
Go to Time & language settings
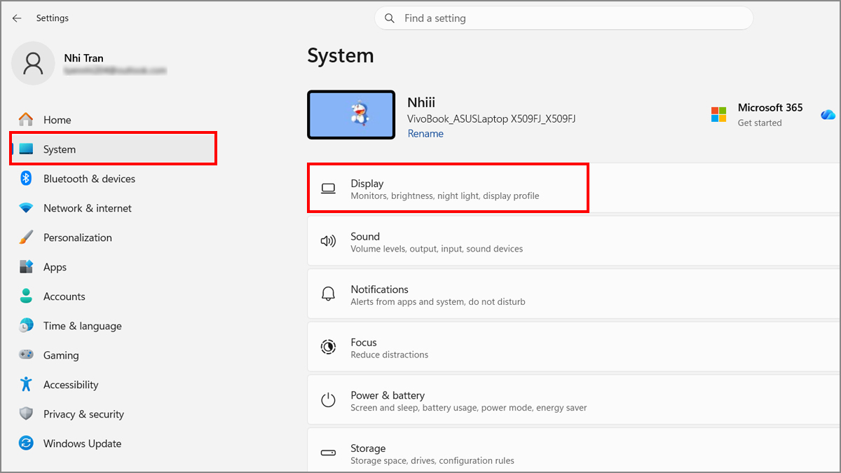(114, 326)
